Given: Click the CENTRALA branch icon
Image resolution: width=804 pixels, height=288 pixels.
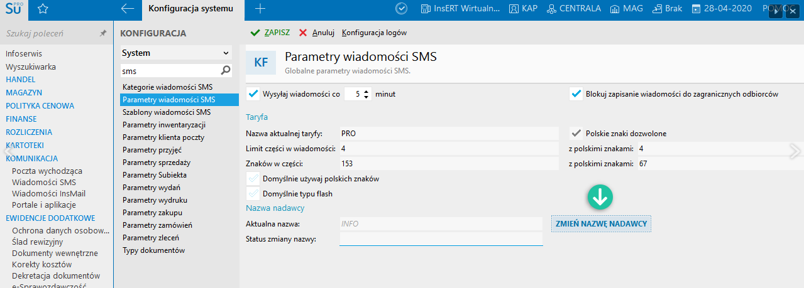Looking at the screenshot, I should (x=551, y=9).
